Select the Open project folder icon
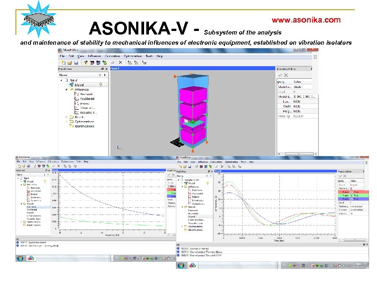Image resolution: width=377 pixels, height=287 pixels. pos(69,62)
